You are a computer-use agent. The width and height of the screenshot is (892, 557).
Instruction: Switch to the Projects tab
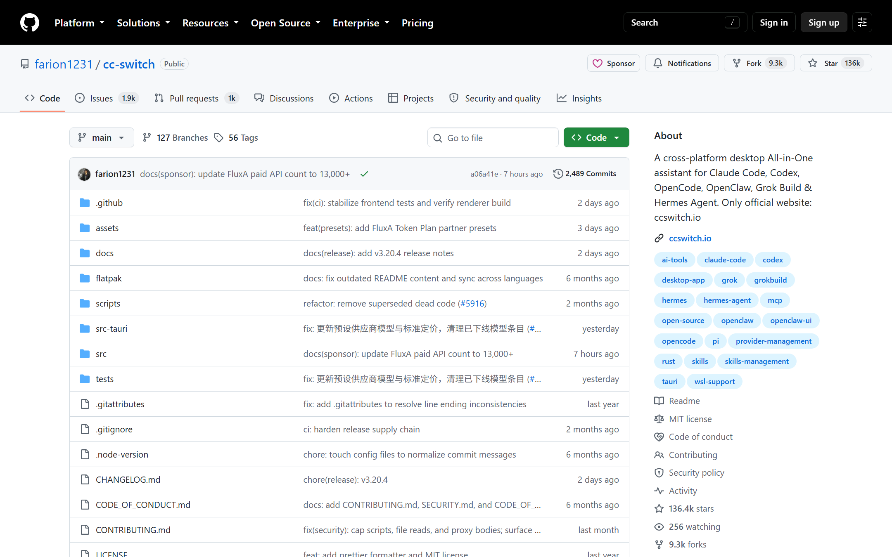click(x=411, y=98)
